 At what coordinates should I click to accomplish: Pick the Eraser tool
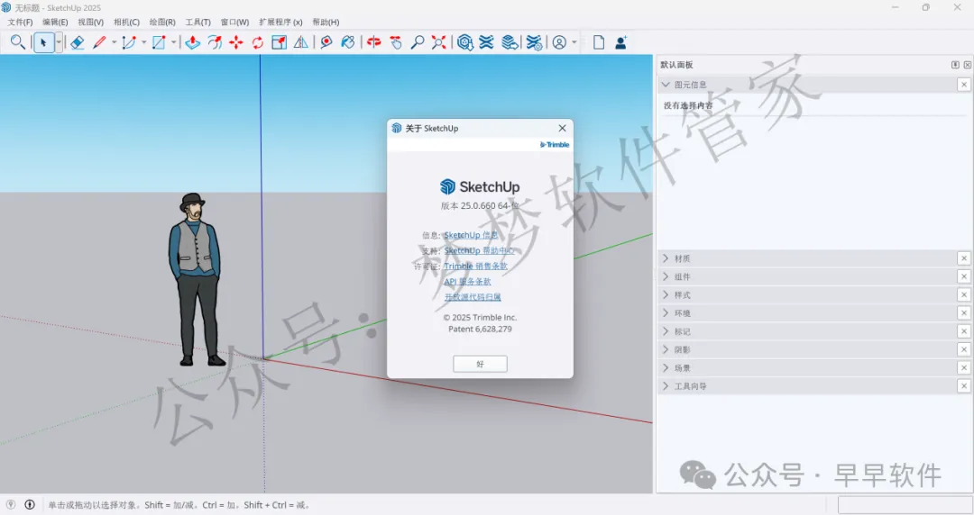77,42
